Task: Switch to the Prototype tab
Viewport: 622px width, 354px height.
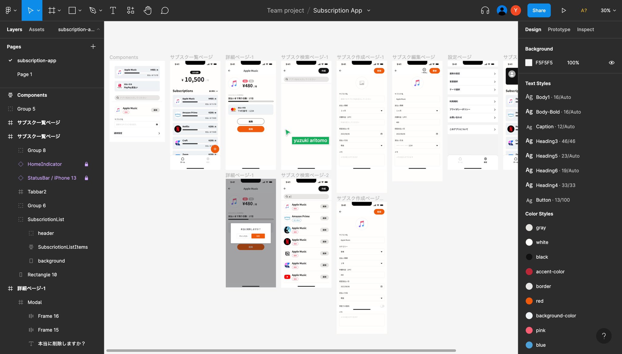Action: click(x=559, y=29)
